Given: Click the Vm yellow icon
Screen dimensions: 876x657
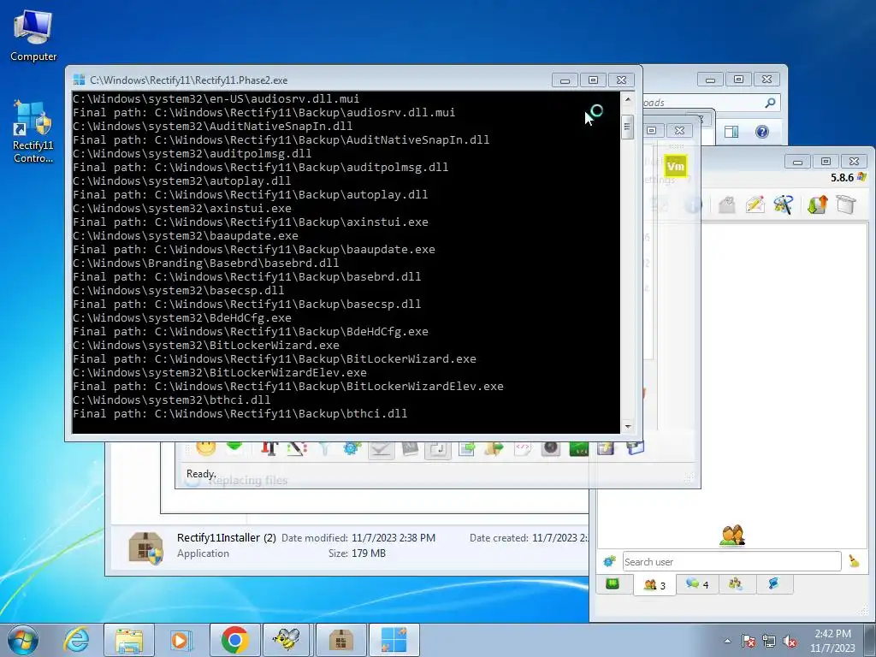Looking at the screenshot, I should (x=676, y=166).
